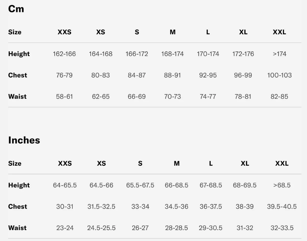
Task: Click the Cm table heading
Action: click(16, 9)
